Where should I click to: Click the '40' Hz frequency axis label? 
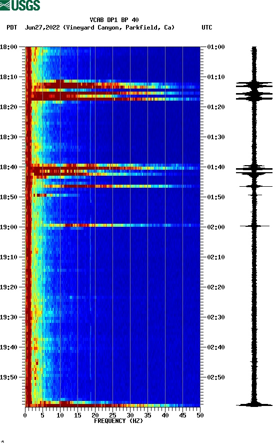pyautogui.click(x=165, y=415)
